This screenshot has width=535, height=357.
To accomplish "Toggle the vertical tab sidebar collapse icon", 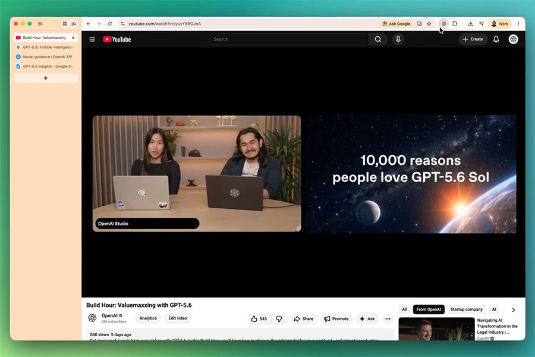I will (40, 24).
